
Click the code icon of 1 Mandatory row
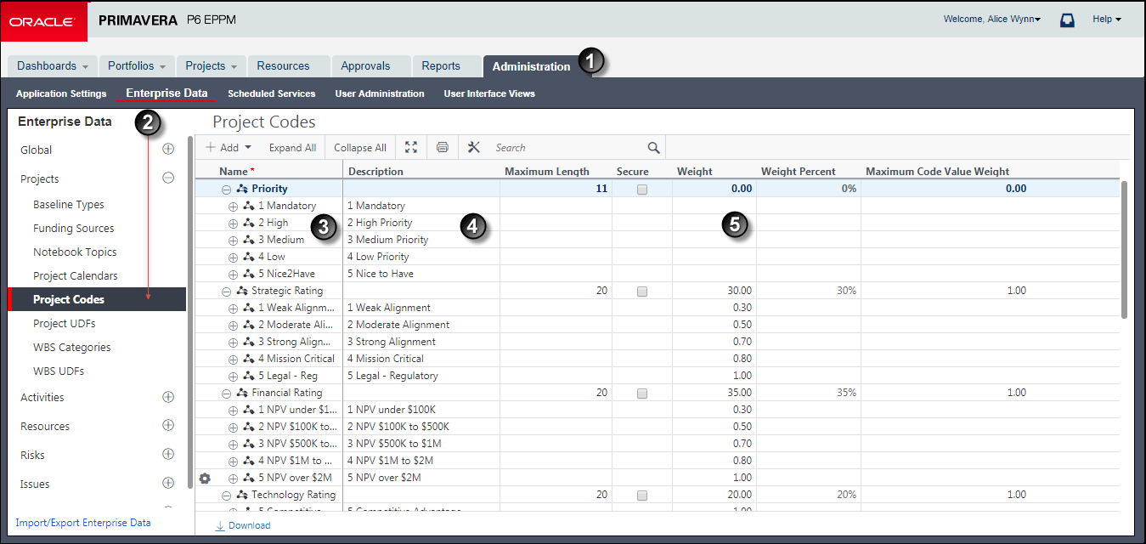[249, 206]
